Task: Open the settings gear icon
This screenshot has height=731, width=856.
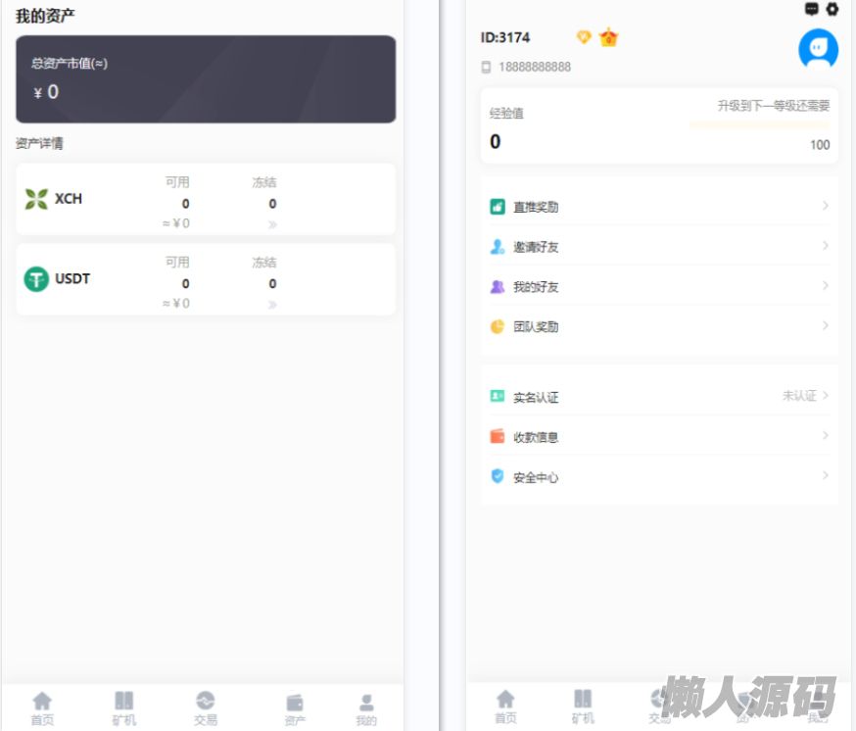Action: [x=832, y=9]
